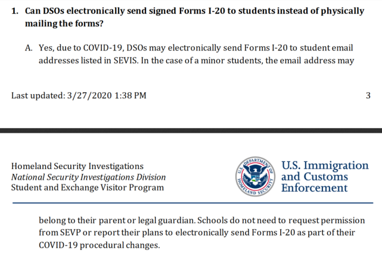
Task: Click the "U.S. Immigration and Customs Enforcement" logo text
Action: tap(324, 177)
